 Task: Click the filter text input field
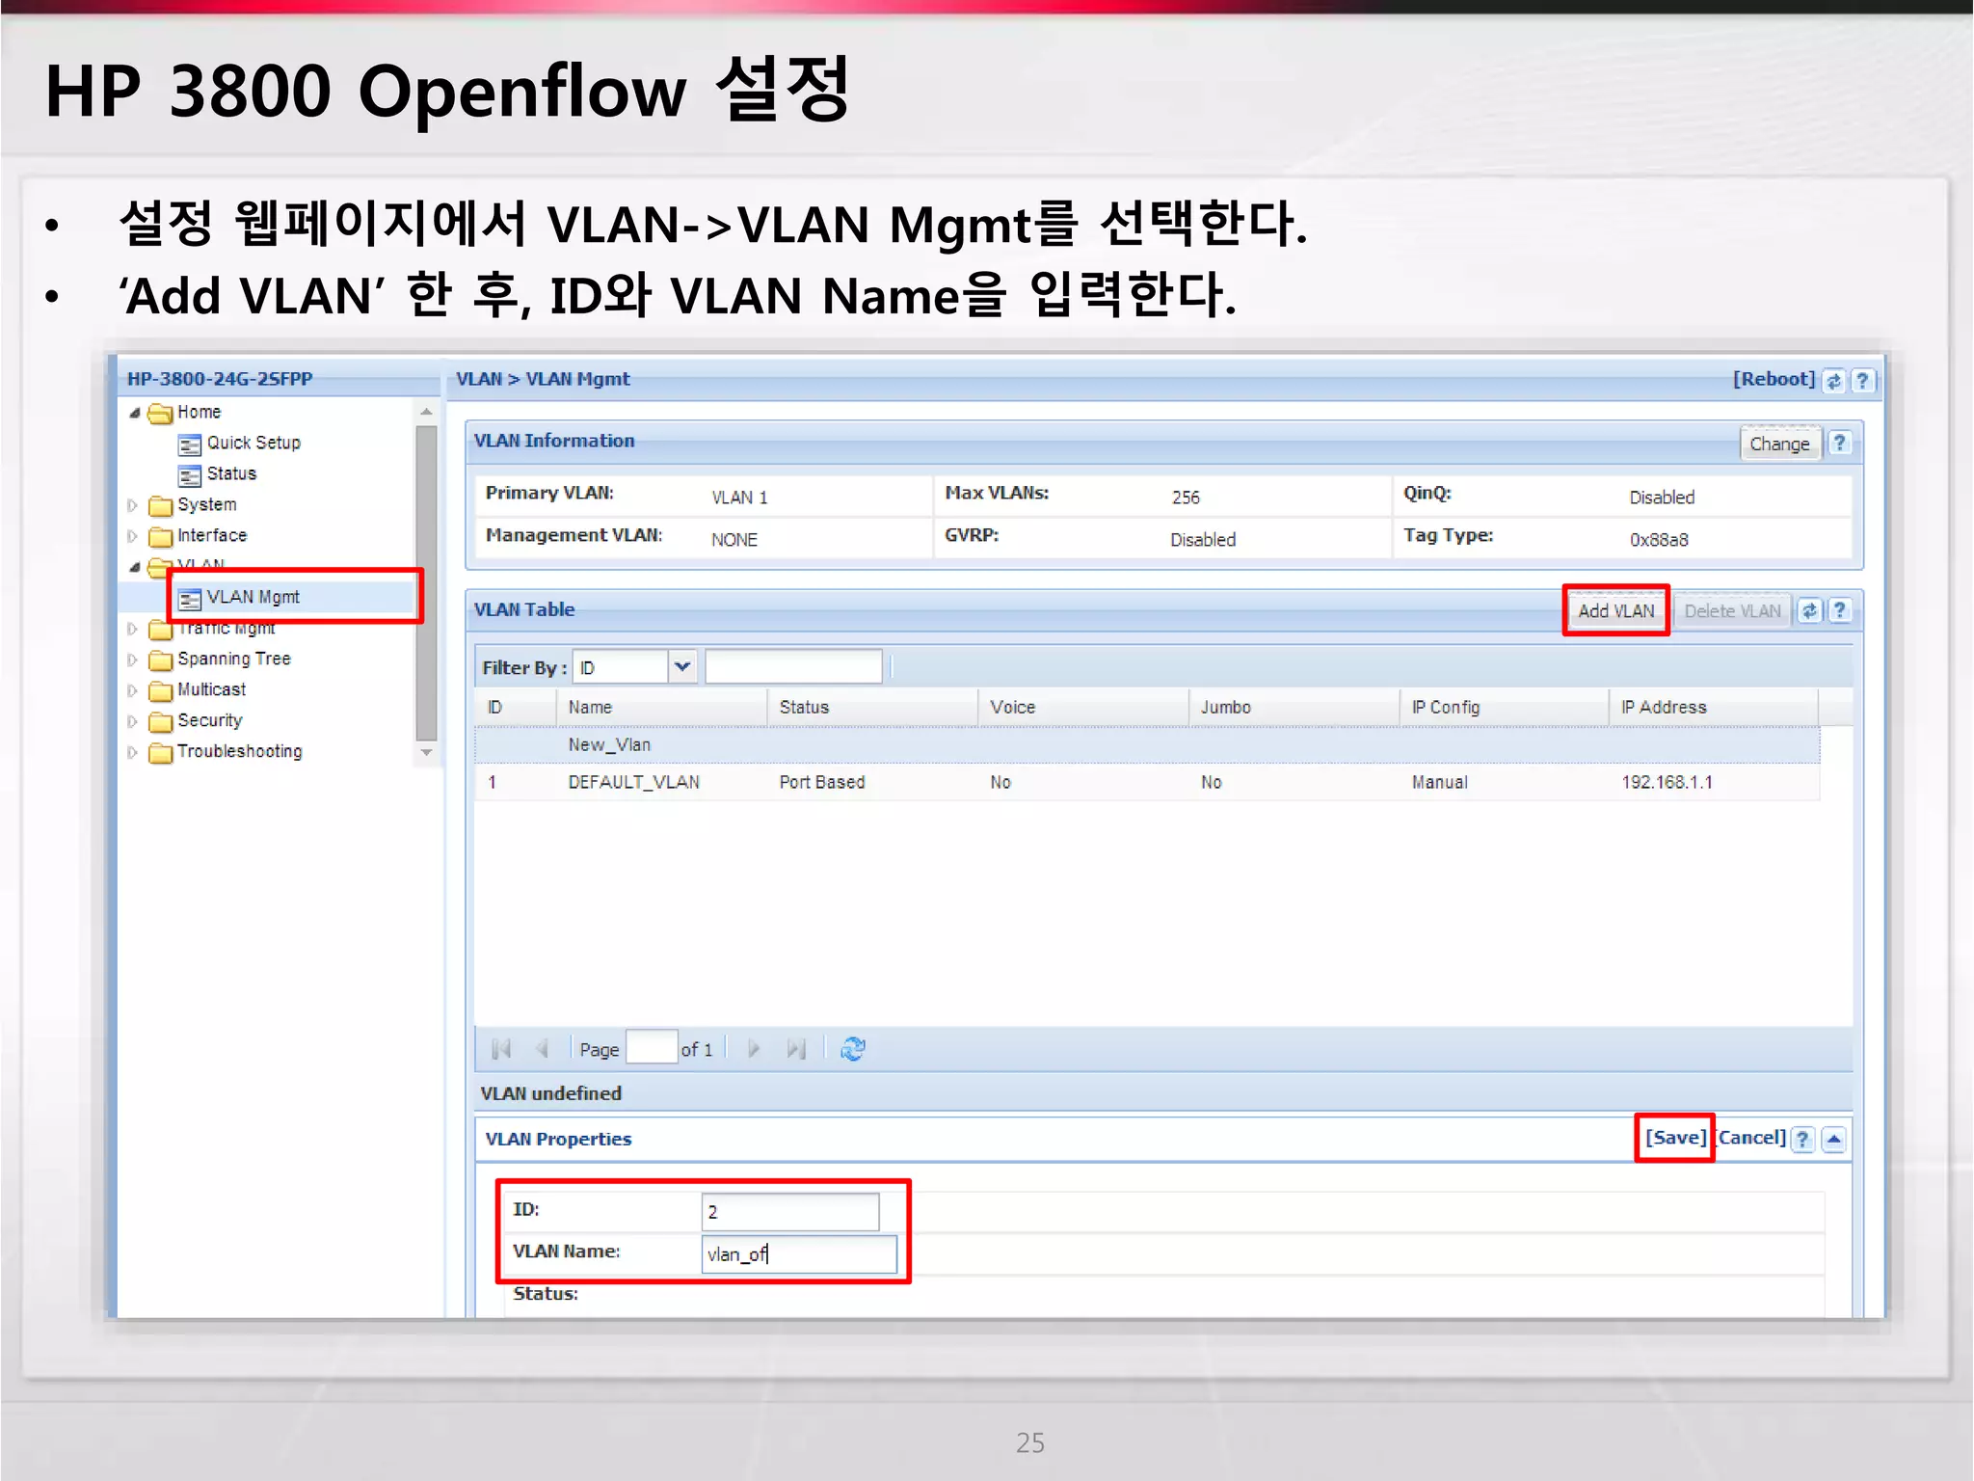[793, 667]
